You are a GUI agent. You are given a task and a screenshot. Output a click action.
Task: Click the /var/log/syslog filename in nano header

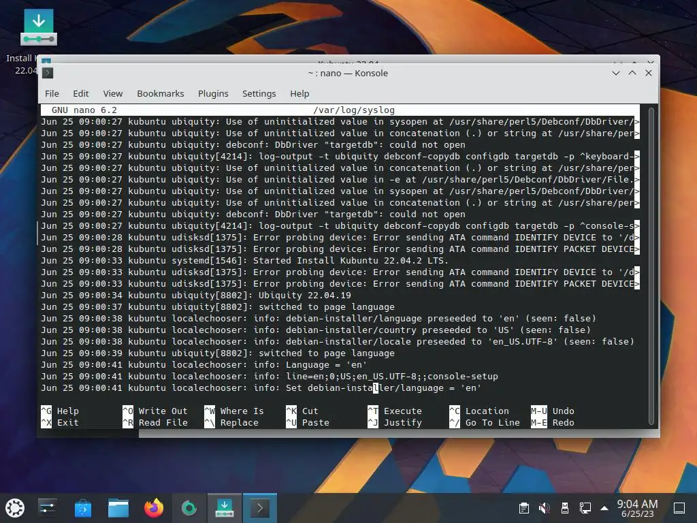coord(354,110)
